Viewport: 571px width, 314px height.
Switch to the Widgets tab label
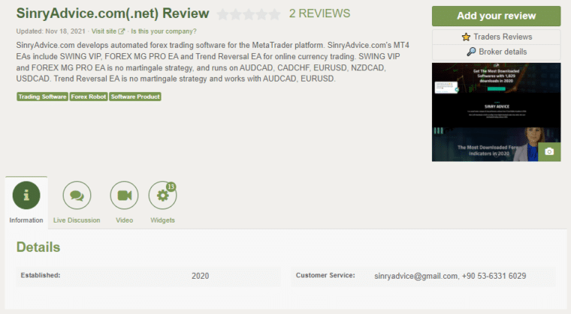162,220
